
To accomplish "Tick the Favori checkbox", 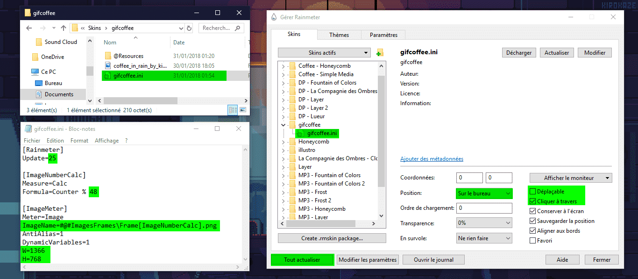I will click(533, 241).
